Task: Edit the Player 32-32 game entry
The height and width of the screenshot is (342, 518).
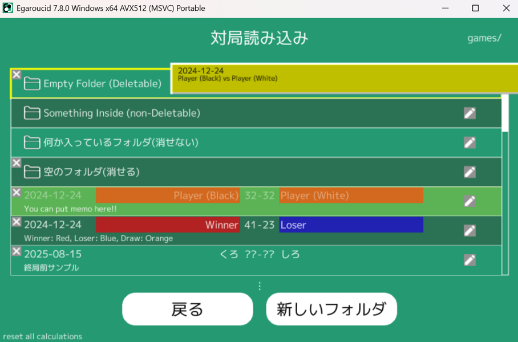Action: 470,201
